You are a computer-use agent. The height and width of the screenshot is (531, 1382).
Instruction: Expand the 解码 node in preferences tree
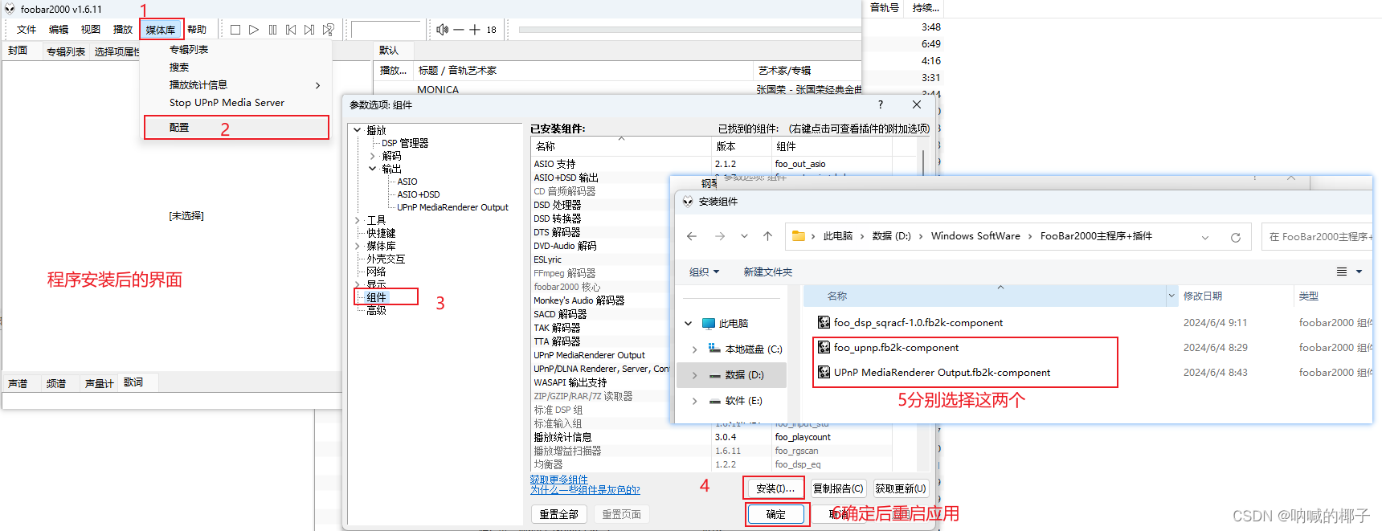[373, 156]
